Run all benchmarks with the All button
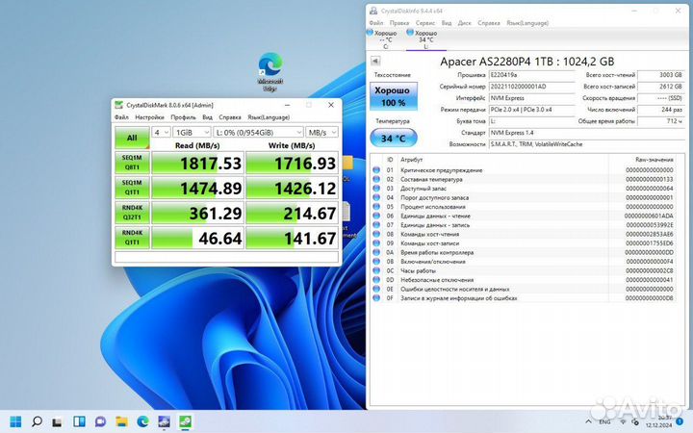Screen dimensions: 693x433 pyautogui.click(x=132, y=138)
